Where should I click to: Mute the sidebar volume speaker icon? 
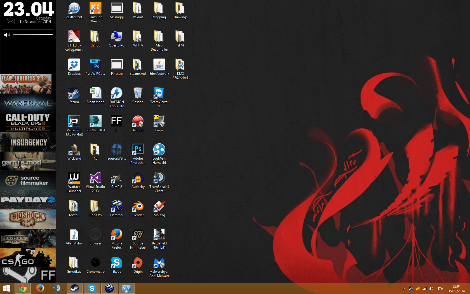[7, 35]
